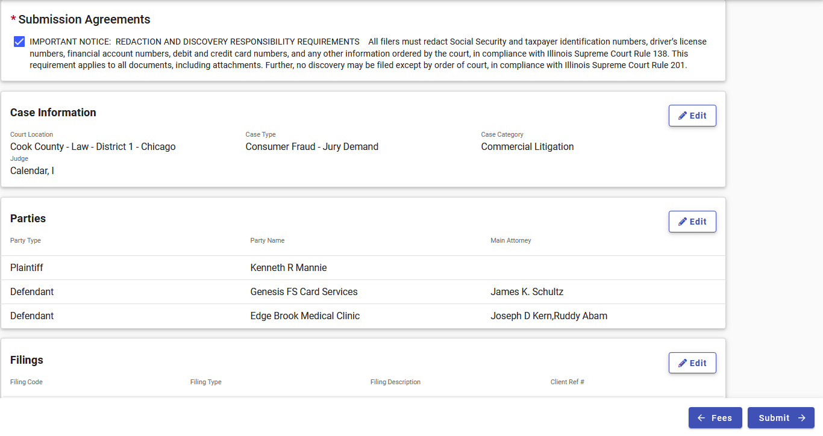Image resolution: width=823 pixels, height=436 pixels.
Task: Uncheck the redaction requirements agreement checkbox
Action: click(19, 41)
